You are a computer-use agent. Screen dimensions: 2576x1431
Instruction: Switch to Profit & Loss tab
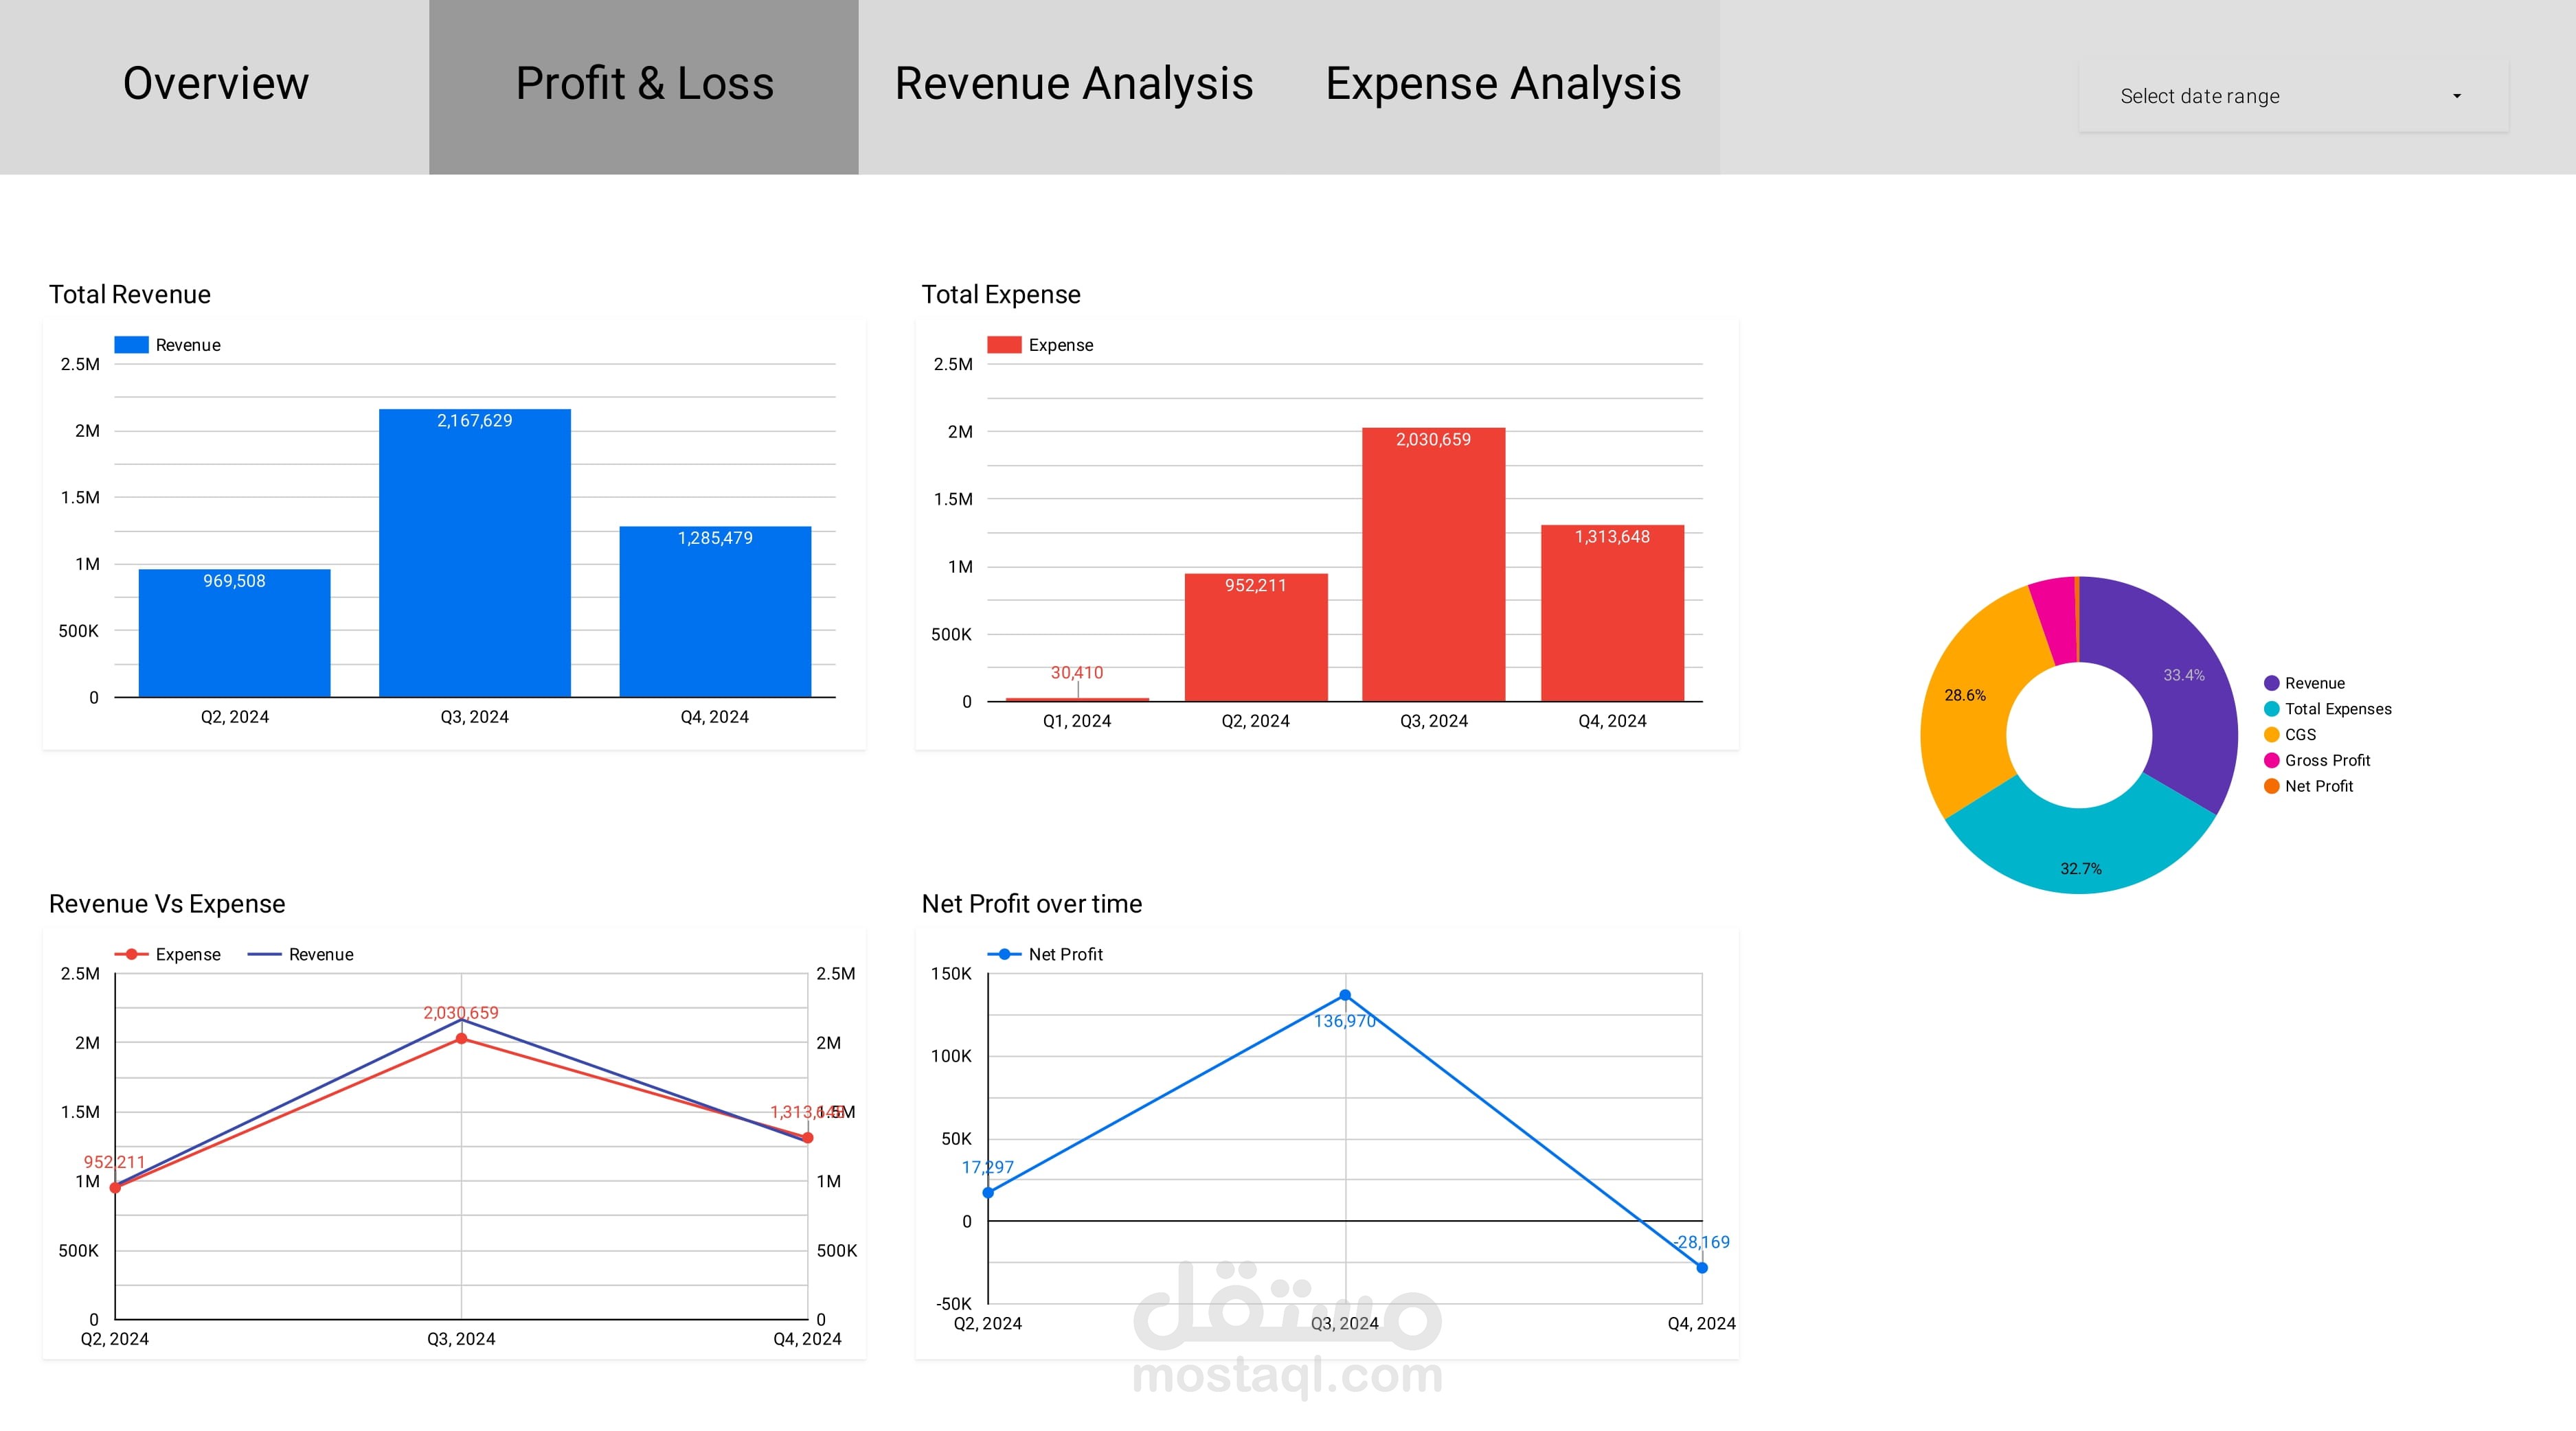(x=644, y=84)
